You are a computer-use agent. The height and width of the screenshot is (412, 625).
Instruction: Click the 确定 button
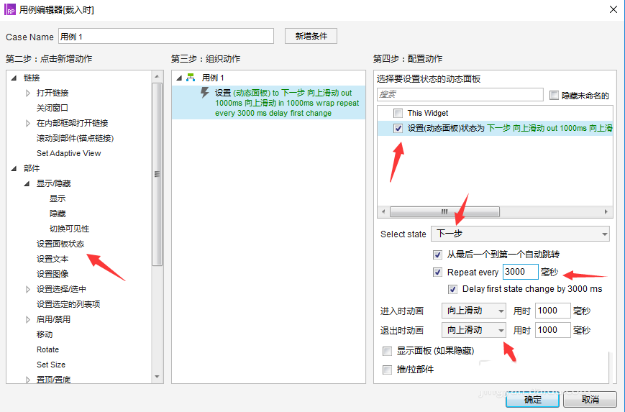533,399
